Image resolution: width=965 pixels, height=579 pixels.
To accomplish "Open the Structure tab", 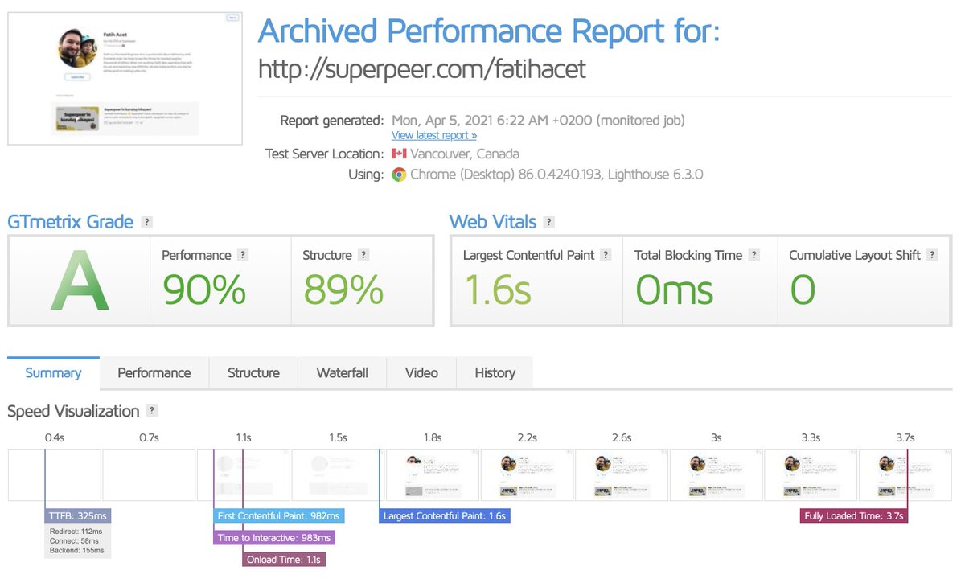I will (253, 373).
